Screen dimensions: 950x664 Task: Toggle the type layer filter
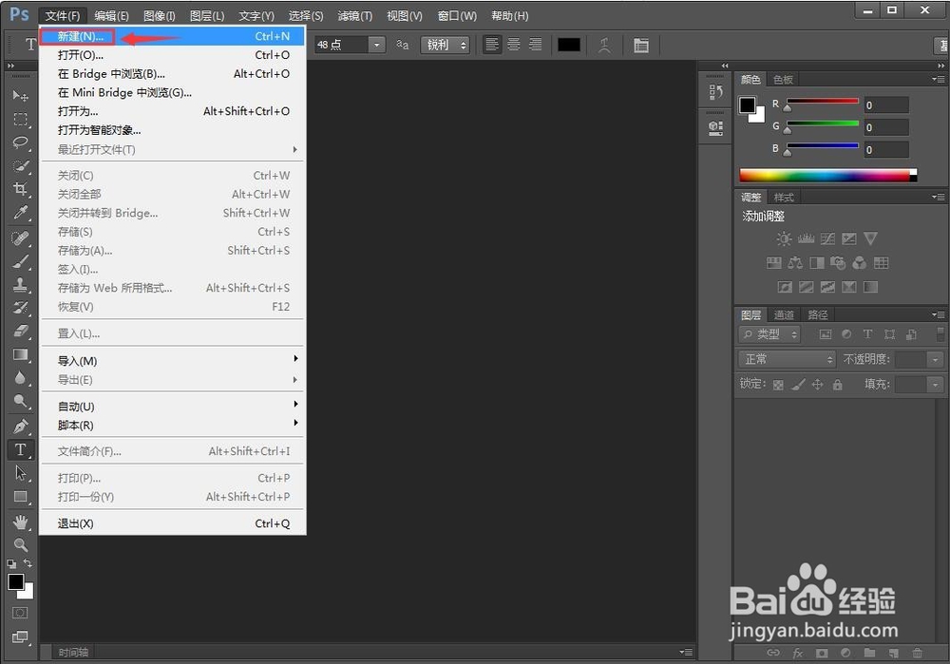click(867, 333)
